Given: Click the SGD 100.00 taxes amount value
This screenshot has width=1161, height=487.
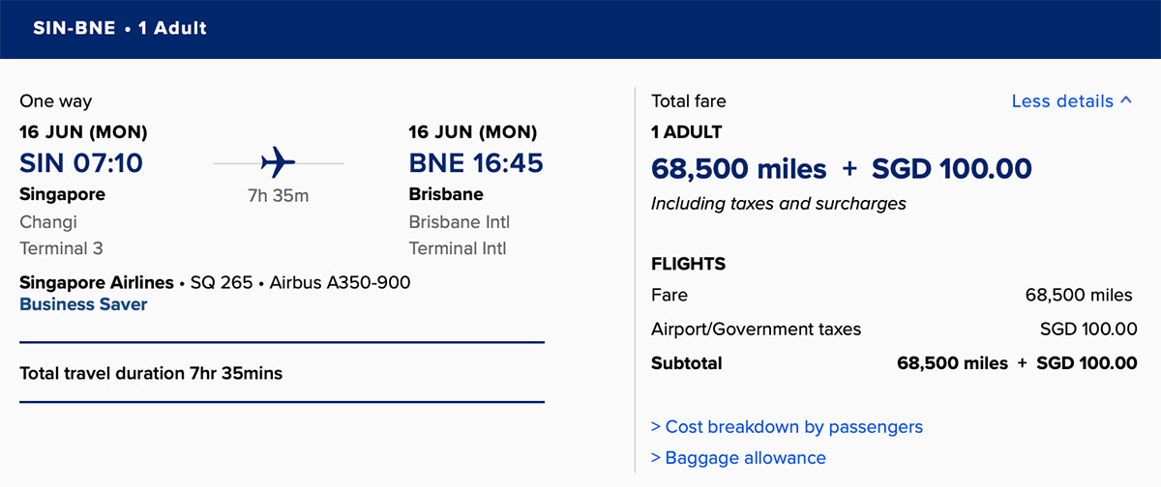Looking at the screenshot, I should [x=1088, y=329].
